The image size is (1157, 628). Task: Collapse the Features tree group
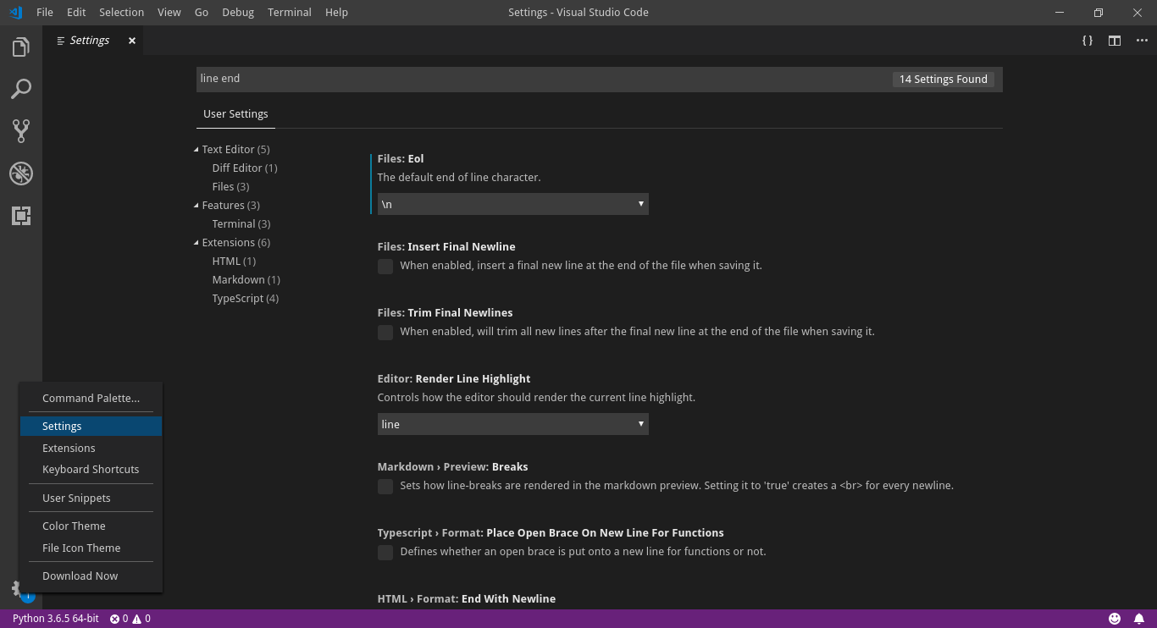point(197,206)
